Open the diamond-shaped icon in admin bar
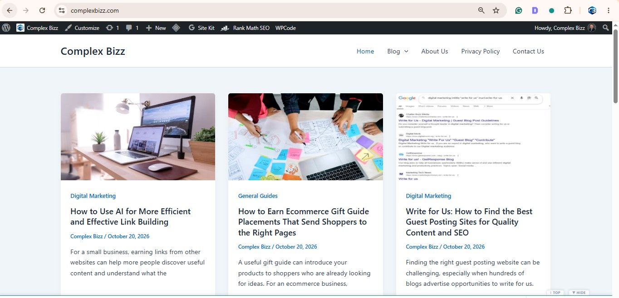This screenshot has width=619, height=298. coord(176,28)
